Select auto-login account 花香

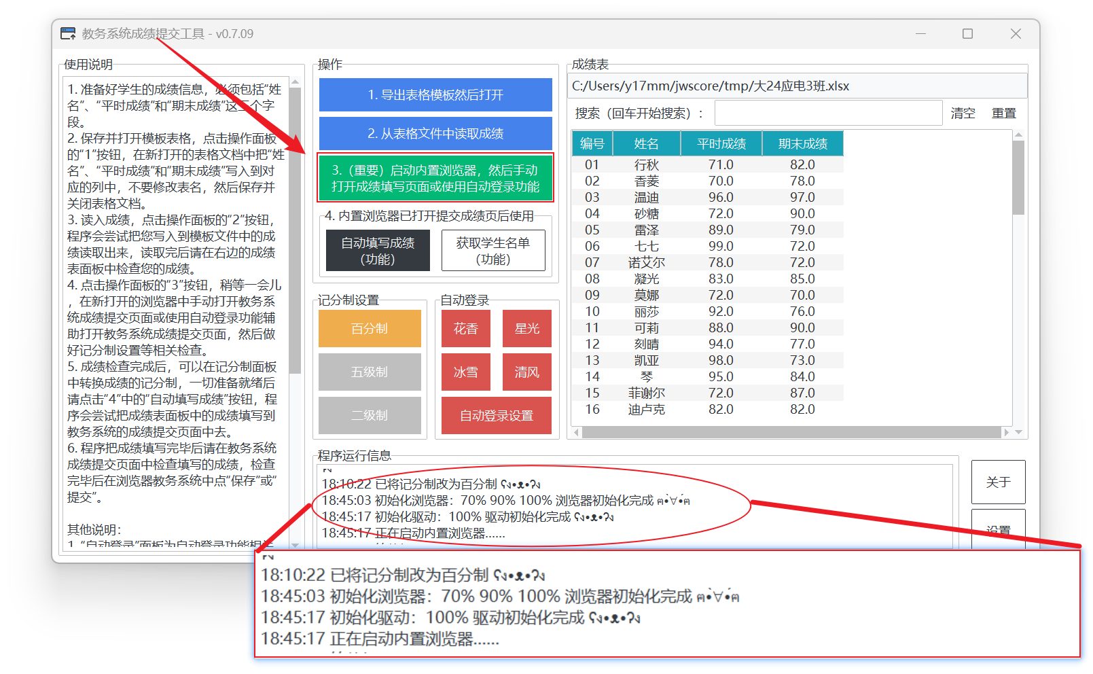[x=465, y=328]
